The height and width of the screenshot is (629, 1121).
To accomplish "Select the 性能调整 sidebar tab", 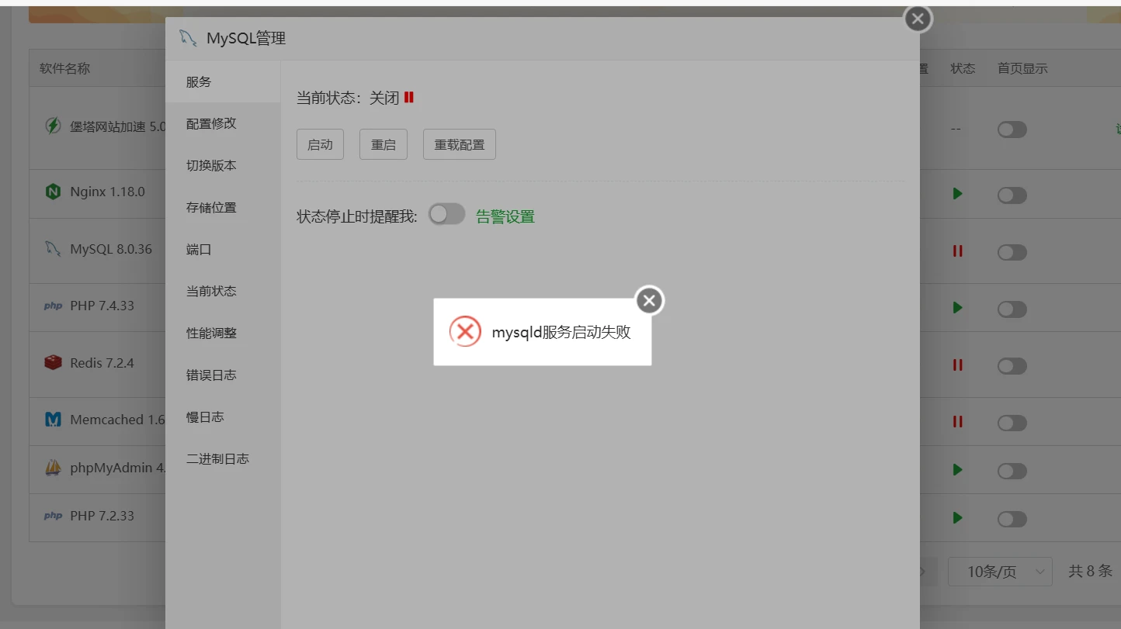I will [x=211, y=334].
